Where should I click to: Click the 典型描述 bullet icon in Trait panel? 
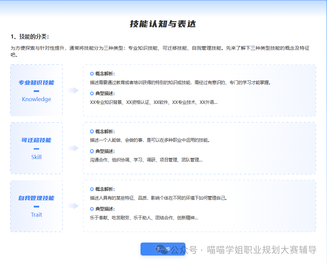point(92,209)
